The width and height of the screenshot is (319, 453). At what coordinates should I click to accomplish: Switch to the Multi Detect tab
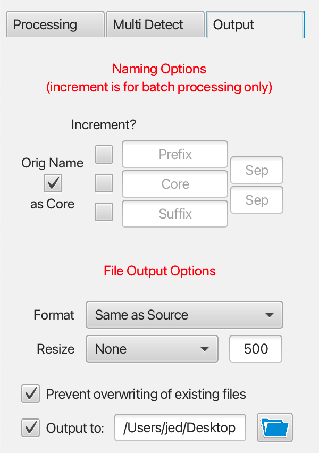pos(155,24)
